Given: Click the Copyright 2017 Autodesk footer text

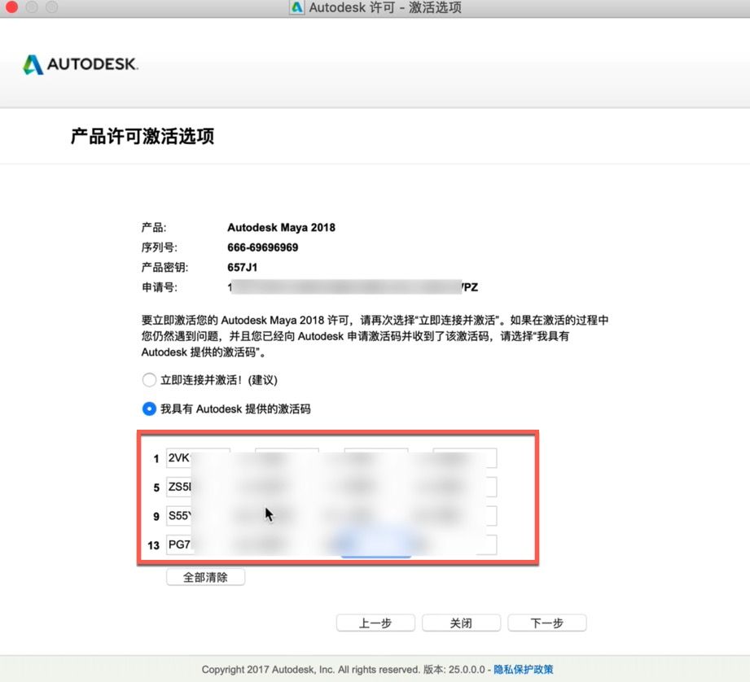Looking at the screenshot, I should (x=310, y=670).
